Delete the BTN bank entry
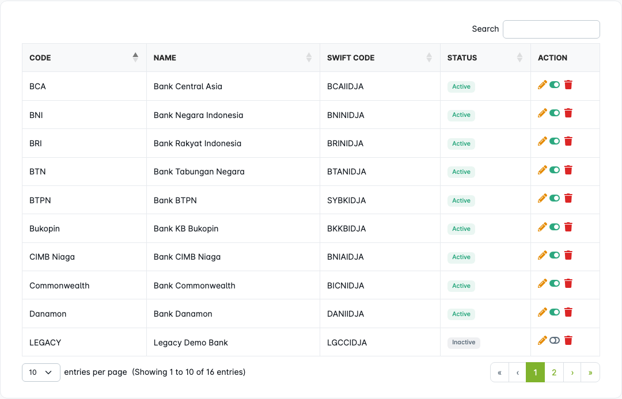 [568, 170]
